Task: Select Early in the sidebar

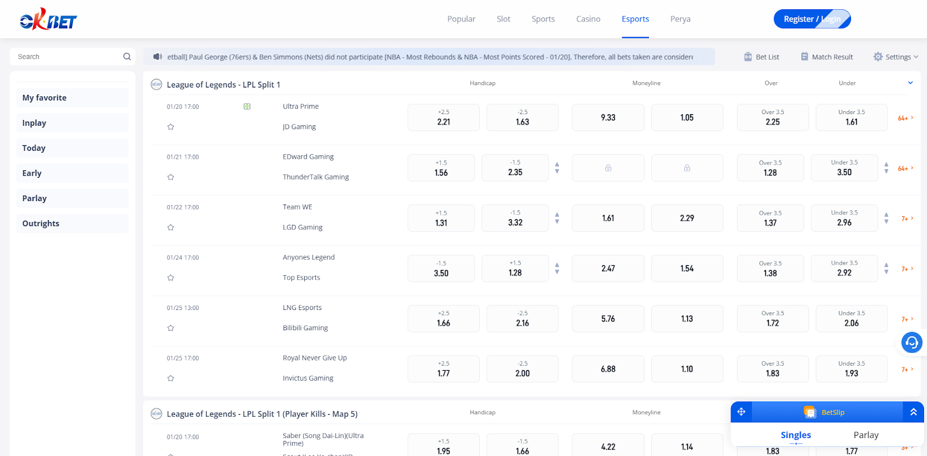Action: [x=72, y=173]
